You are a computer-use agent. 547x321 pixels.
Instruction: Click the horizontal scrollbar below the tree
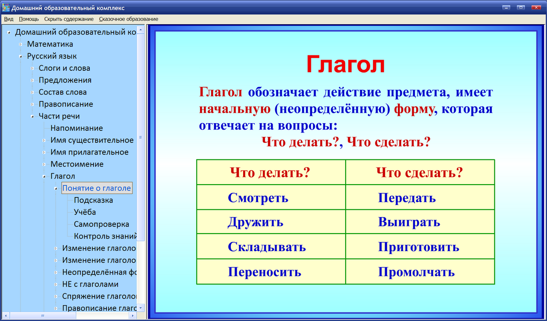tap(43, 316)
